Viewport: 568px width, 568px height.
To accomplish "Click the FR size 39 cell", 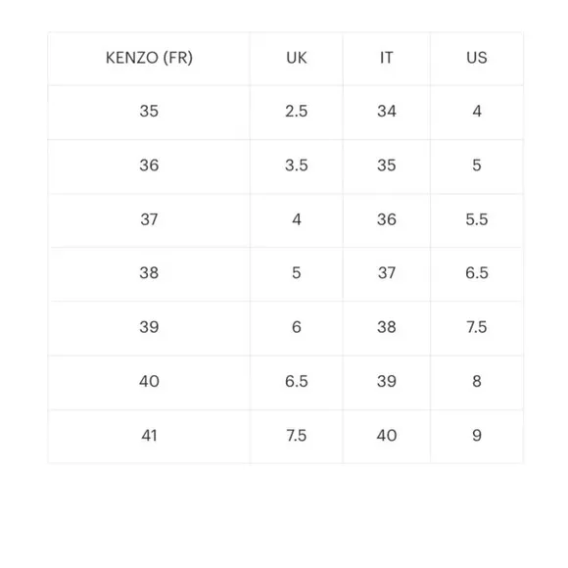I will [149, 327].
